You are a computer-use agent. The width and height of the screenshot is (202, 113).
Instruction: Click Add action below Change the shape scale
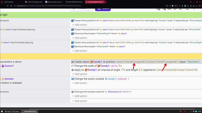80,96
